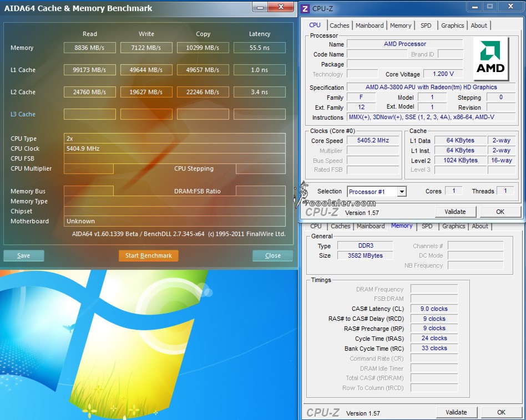Screen dimensions: 526x420
Task: Click the Ext. Family value 12
Action: click(x=361, y=107)
